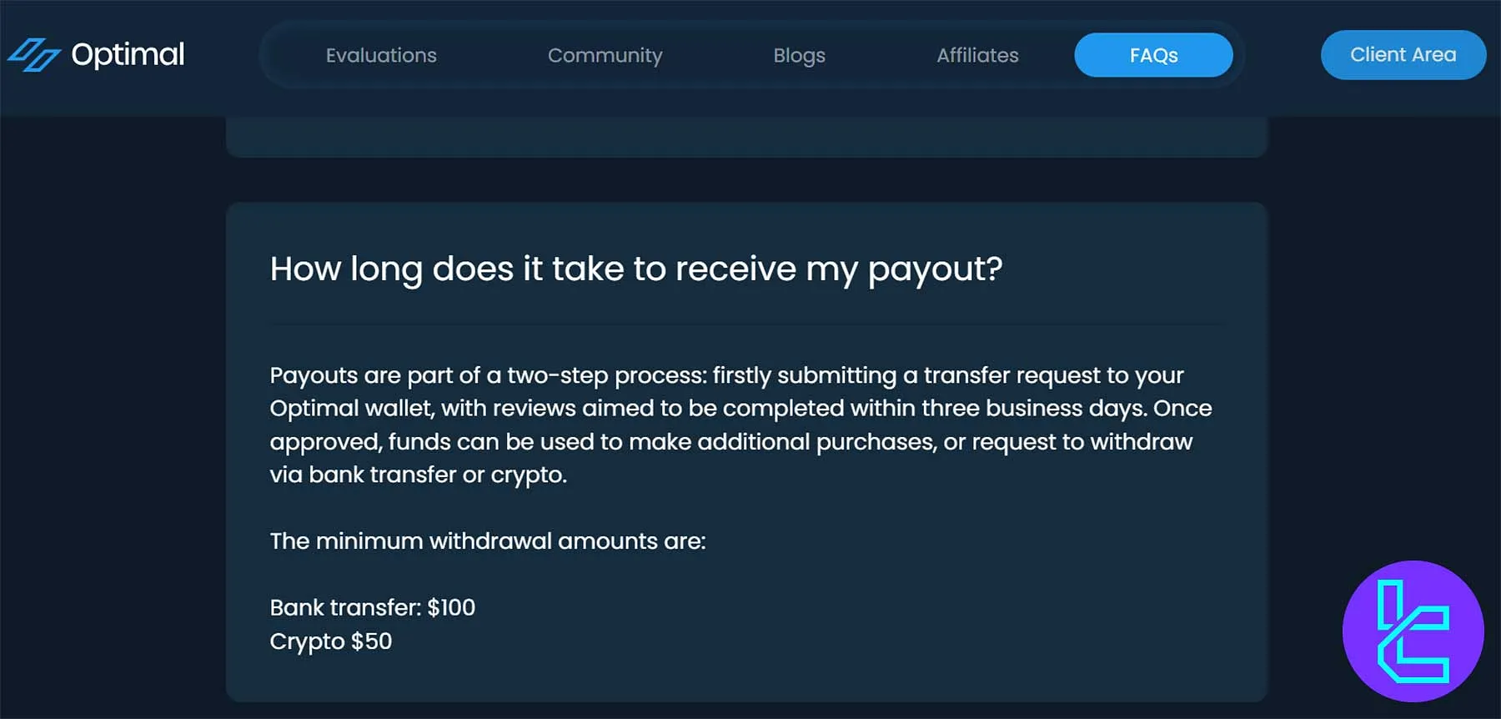Click the Optimal striped logo icon
The width and height of the screenshot is (1501, 719).
pos(33,55)
